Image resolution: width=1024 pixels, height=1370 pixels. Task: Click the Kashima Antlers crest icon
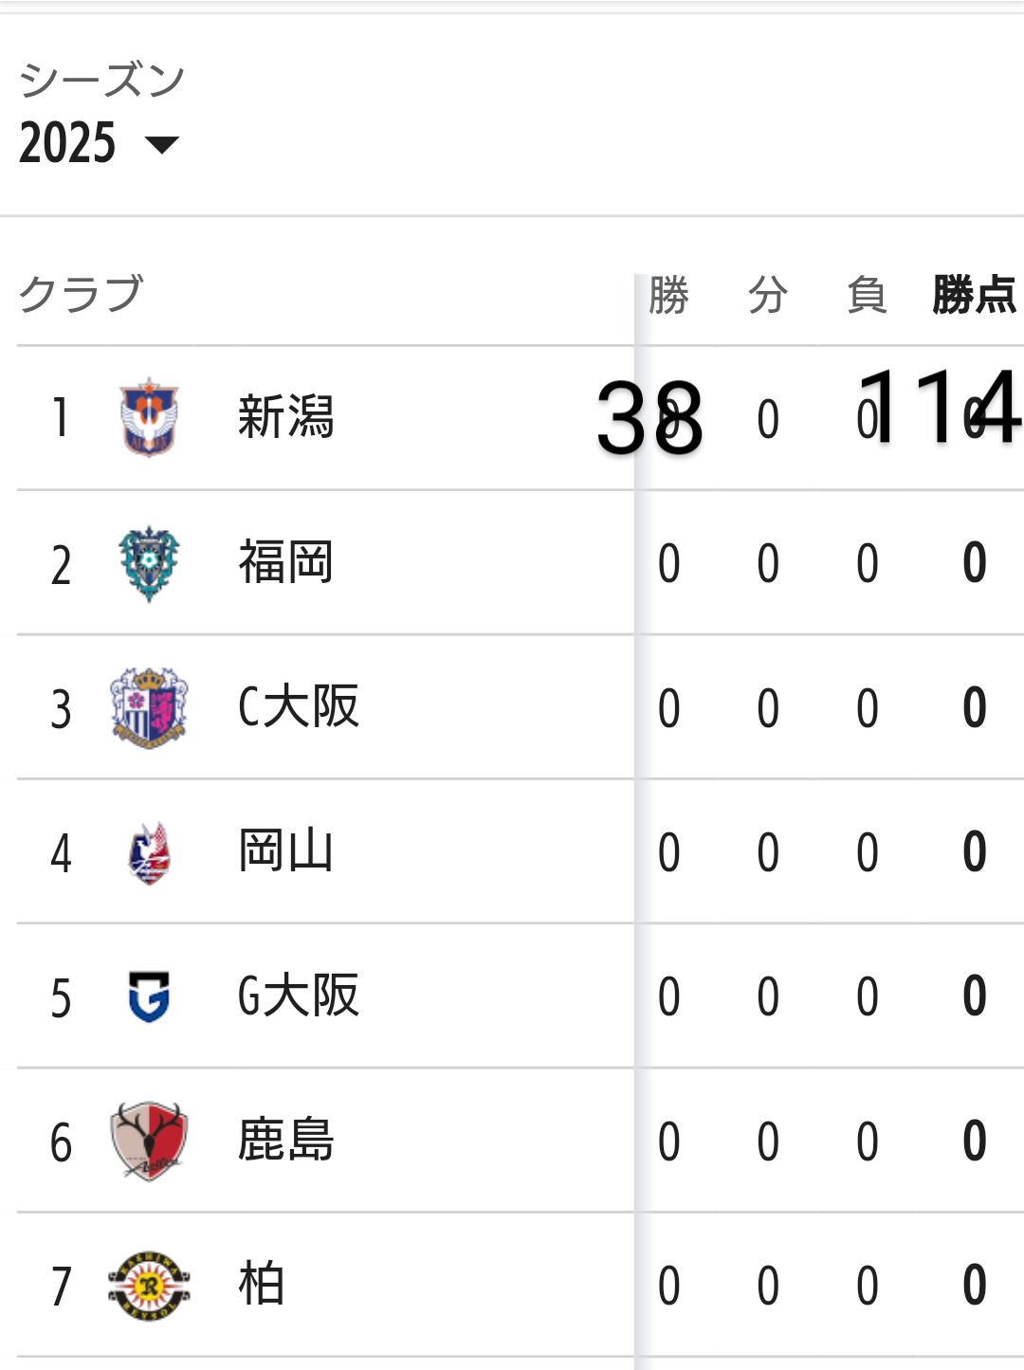(x=149, y=1141)
